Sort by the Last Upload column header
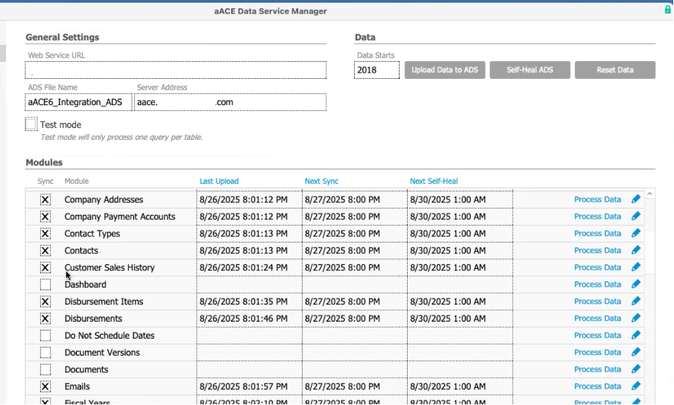 click(x=218, y=181)
